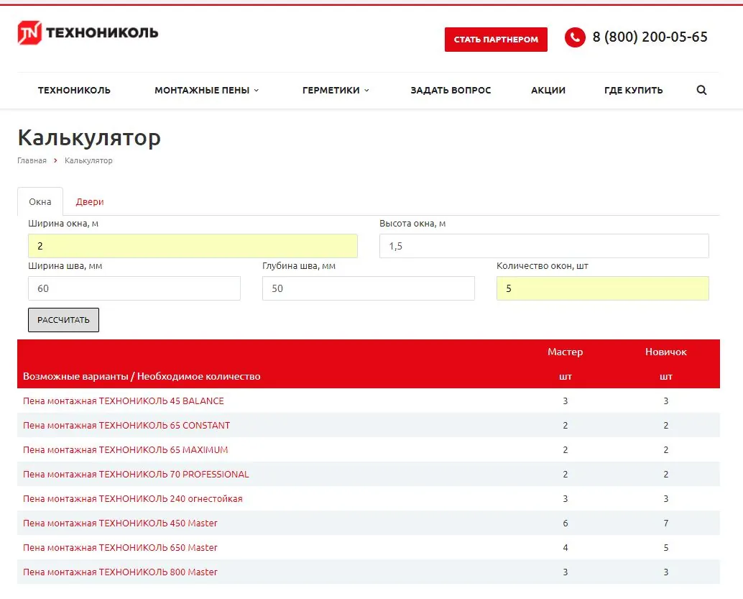This screenshot has height=599, width=743.
Task: Click Новичок value 5 for 650 Master
Action: [666, 548]
